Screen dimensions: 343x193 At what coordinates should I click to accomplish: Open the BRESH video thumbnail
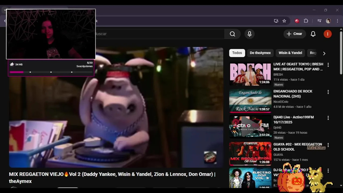coord(250,74)
